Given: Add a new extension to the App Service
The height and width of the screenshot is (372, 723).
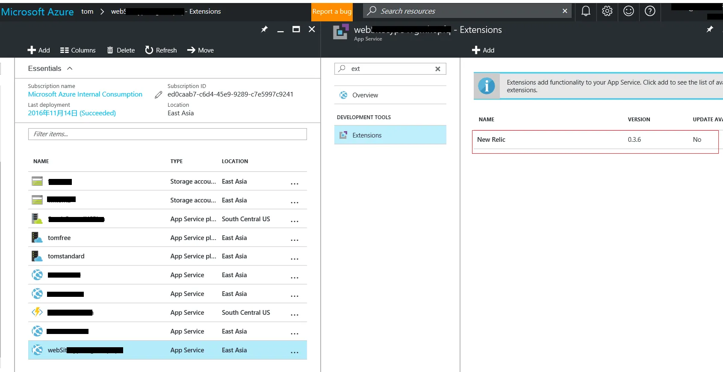Looking at the screenshot, I should (x=483, y=50).
